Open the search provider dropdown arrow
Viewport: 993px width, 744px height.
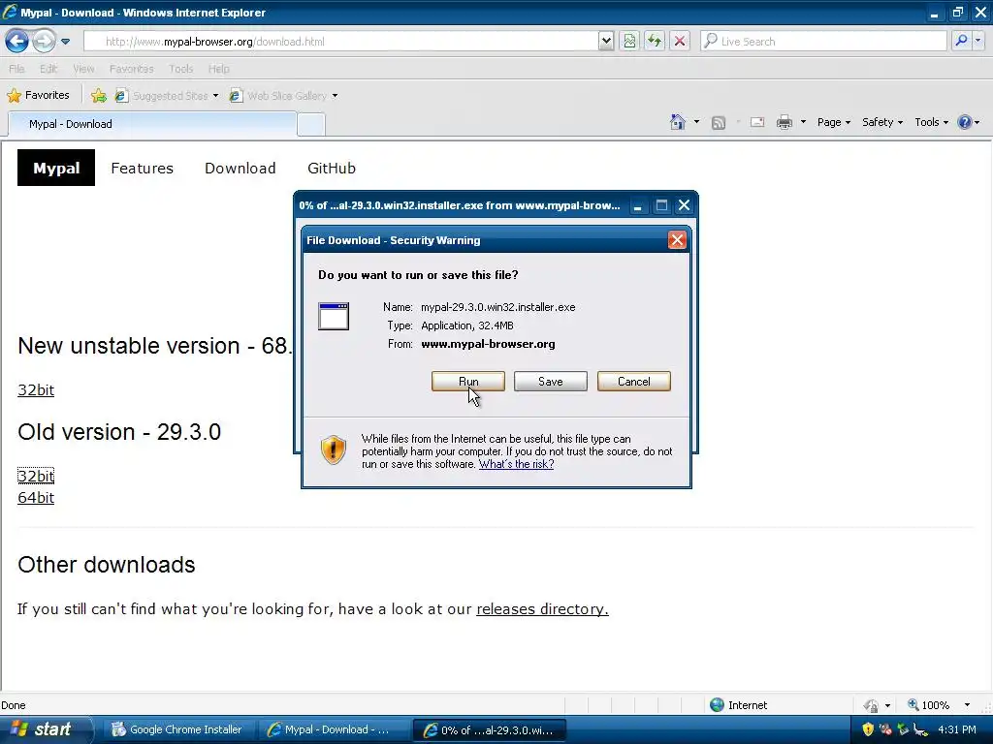tap(978, 41)
